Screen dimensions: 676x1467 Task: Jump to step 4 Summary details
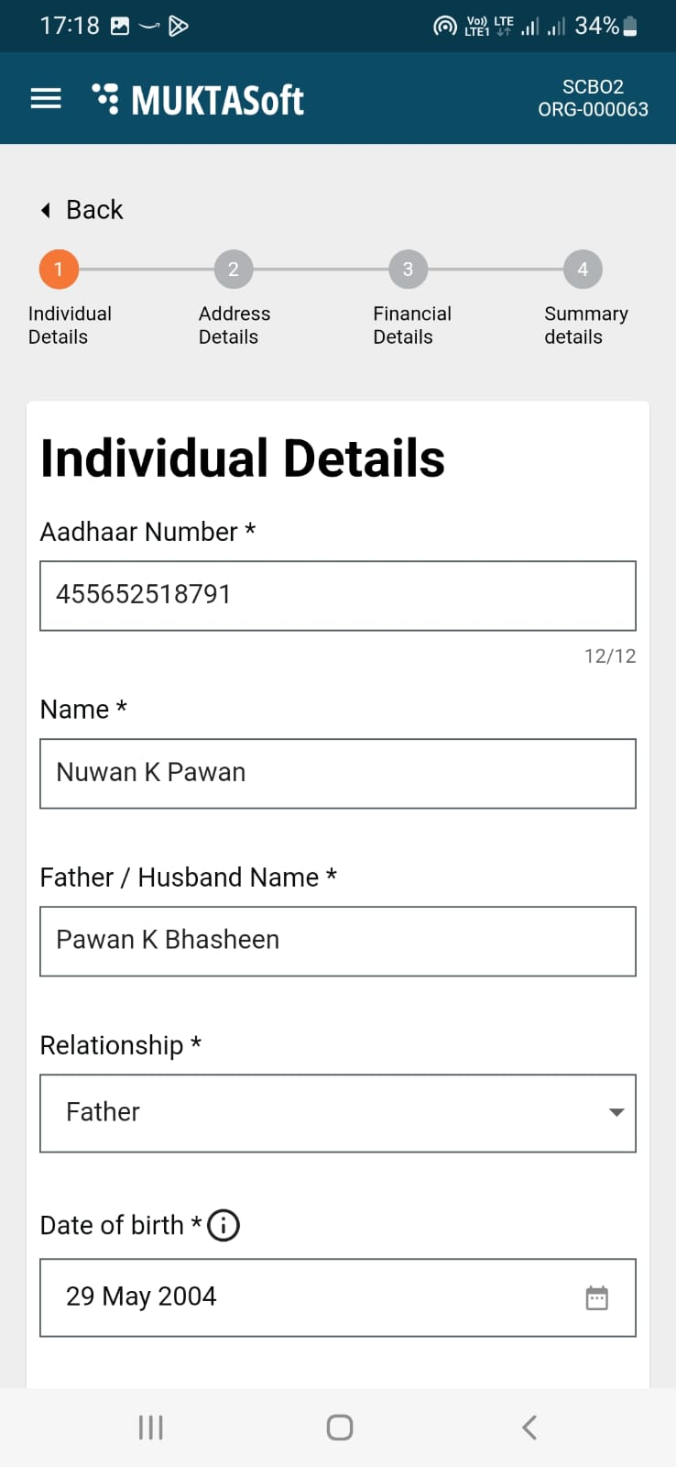point(583,270)
